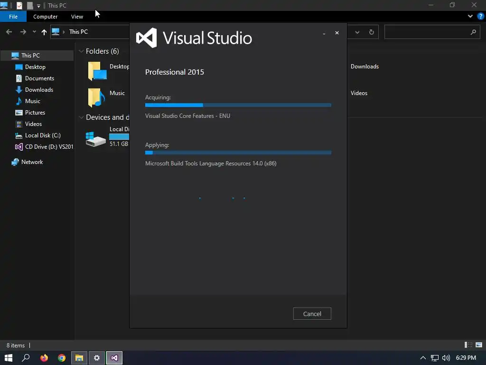
Task: Go up one folder level
Action: (44, 32)
